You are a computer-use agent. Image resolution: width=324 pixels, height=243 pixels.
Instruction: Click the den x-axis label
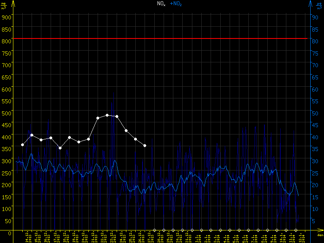320,236
